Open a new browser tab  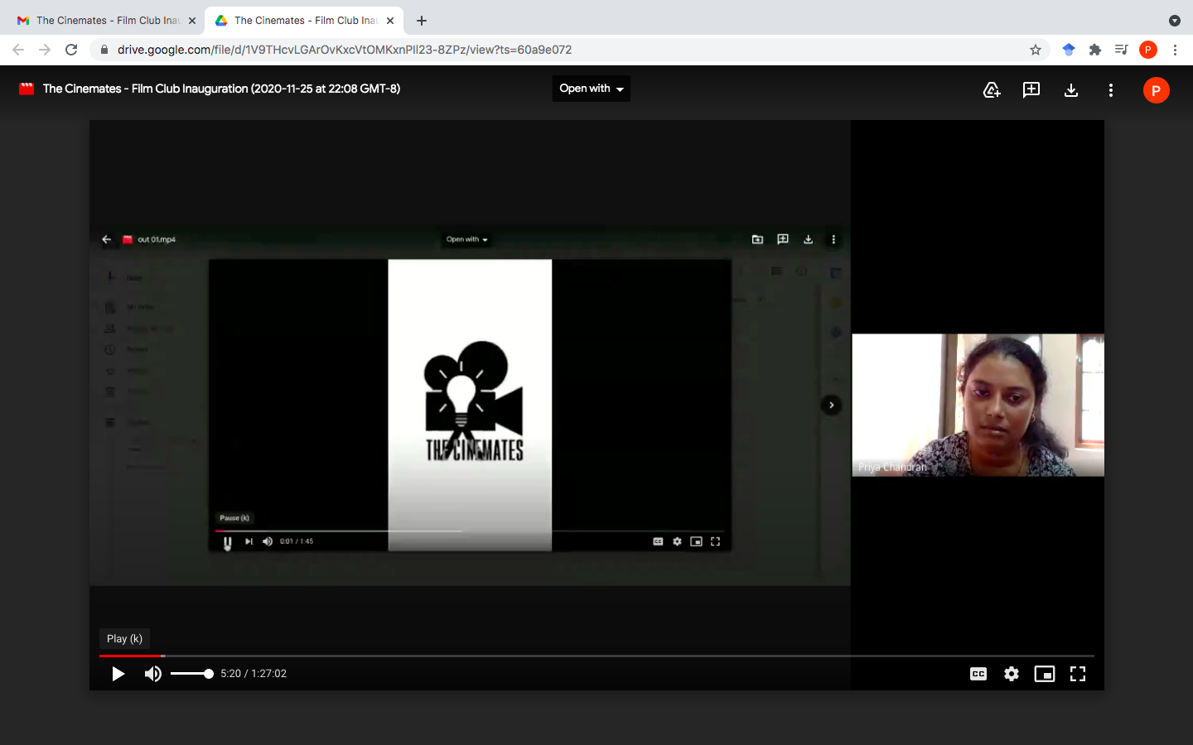(x=422, y=21)
